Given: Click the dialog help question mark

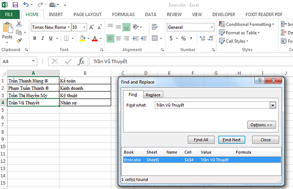Looking at the screenshot, I should pyautogui.click(x=260, y=81).
